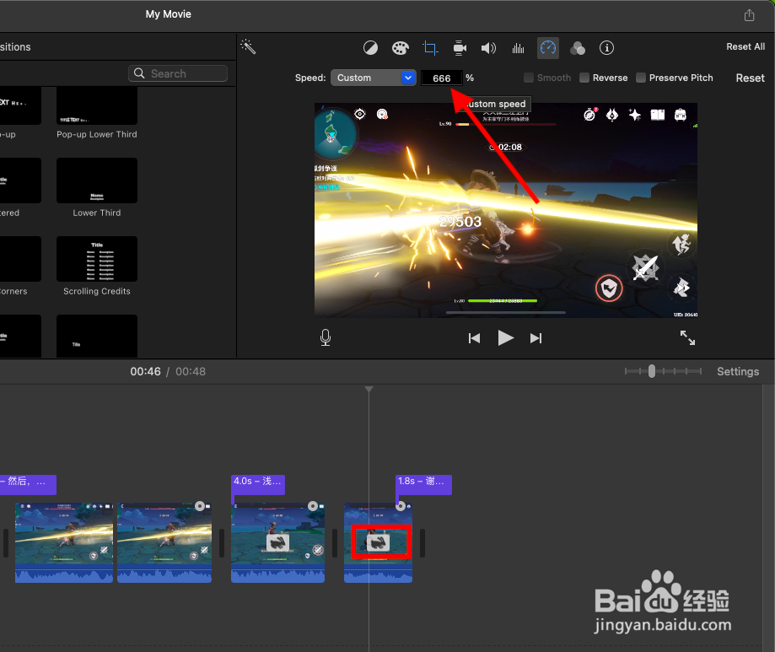Image resolution: width=775 pixels, height=652 pixels.
Task: Click the custom speed percentage field
Action: (441, 78)
